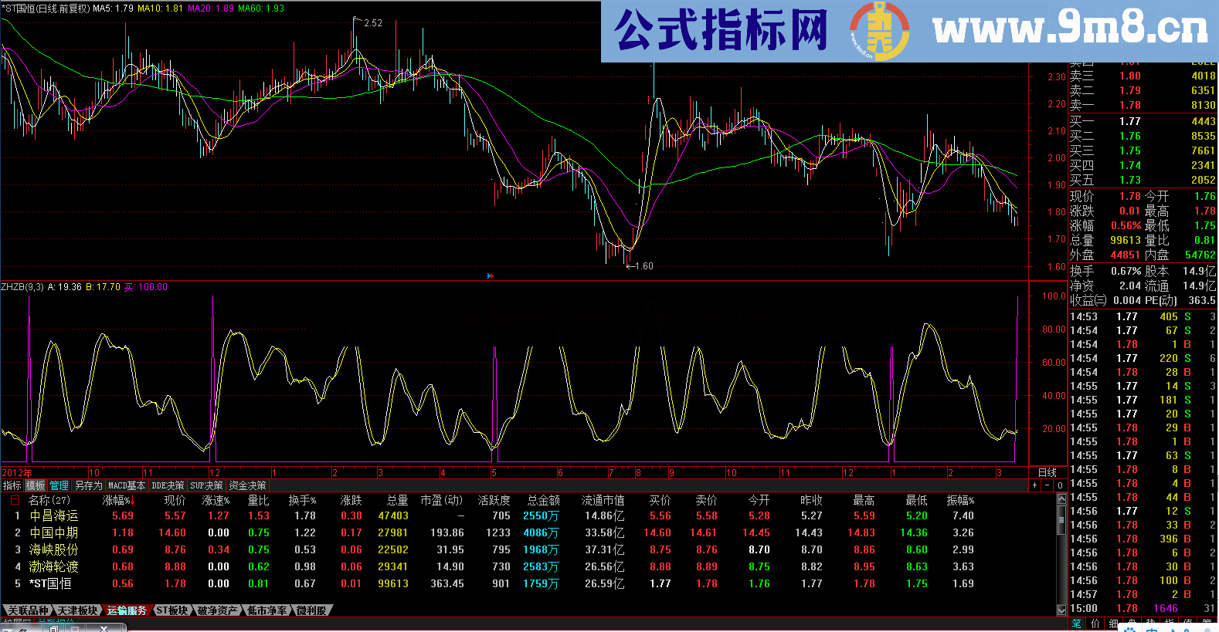
Task: Open the 天津板块 bottom tab
Action: point(78,610)
